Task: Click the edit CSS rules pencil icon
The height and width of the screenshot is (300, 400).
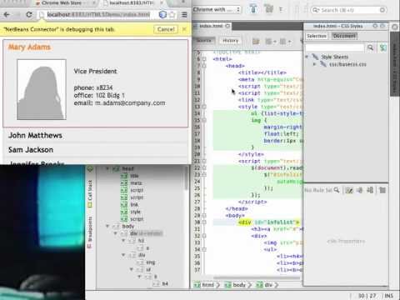Action: [349, 190]
